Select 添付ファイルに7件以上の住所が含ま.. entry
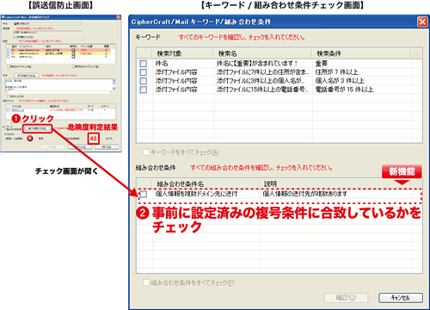 click(262, 72)
